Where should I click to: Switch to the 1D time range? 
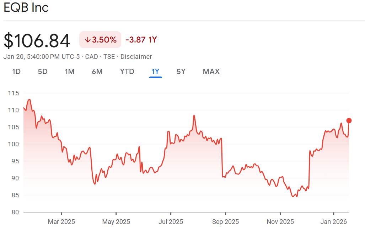(x=16, y=72)
